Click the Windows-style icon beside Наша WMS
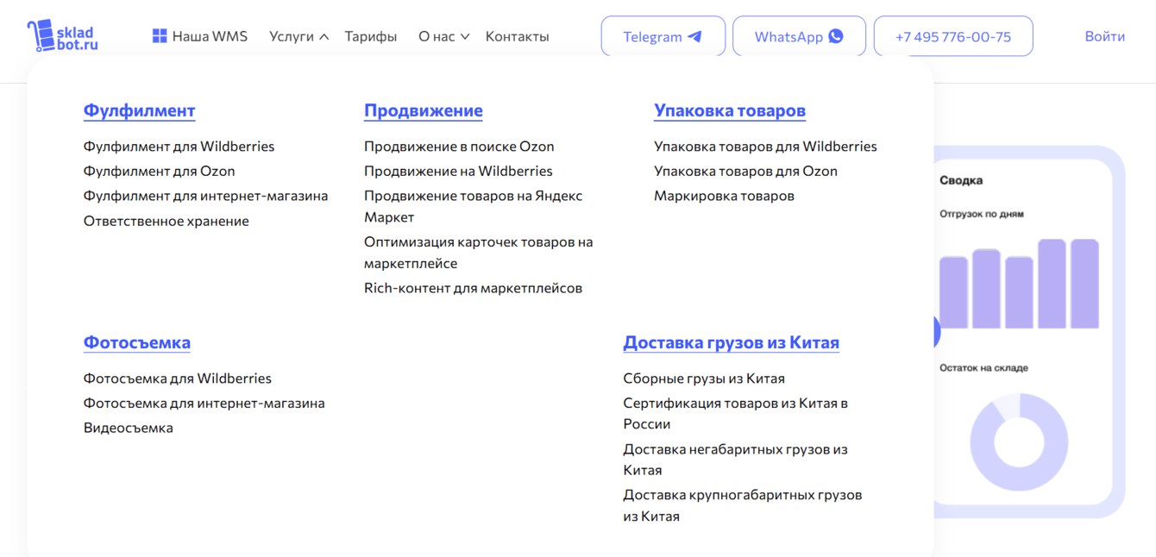The width and height of the screenshot is (1156, 557). coord(160,36)
